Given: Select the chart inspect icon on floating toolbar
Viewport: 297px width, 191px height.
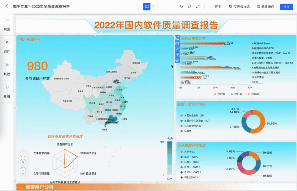Looking at the screenshot, I should pos(177,55).
